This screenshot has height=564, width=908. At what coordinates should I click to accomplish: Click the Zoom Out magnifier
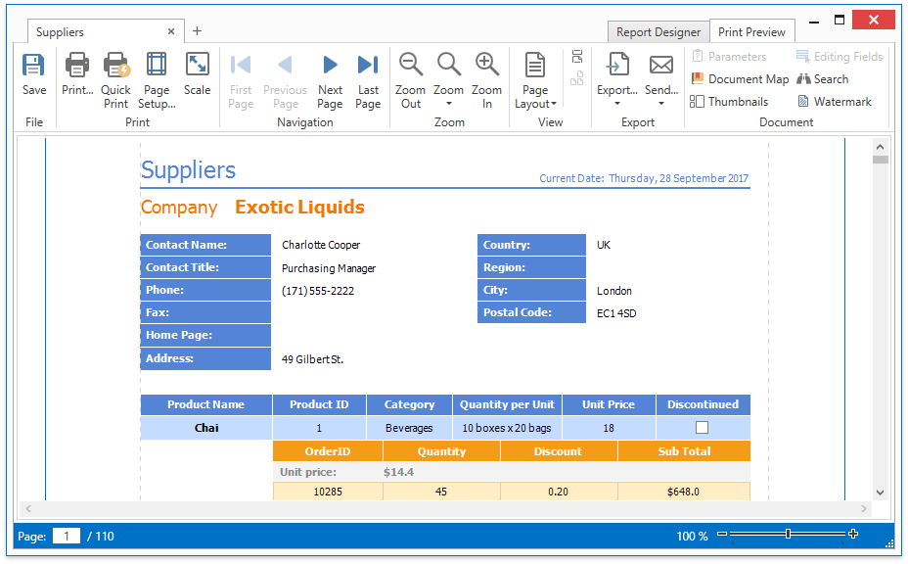(411, 74)
